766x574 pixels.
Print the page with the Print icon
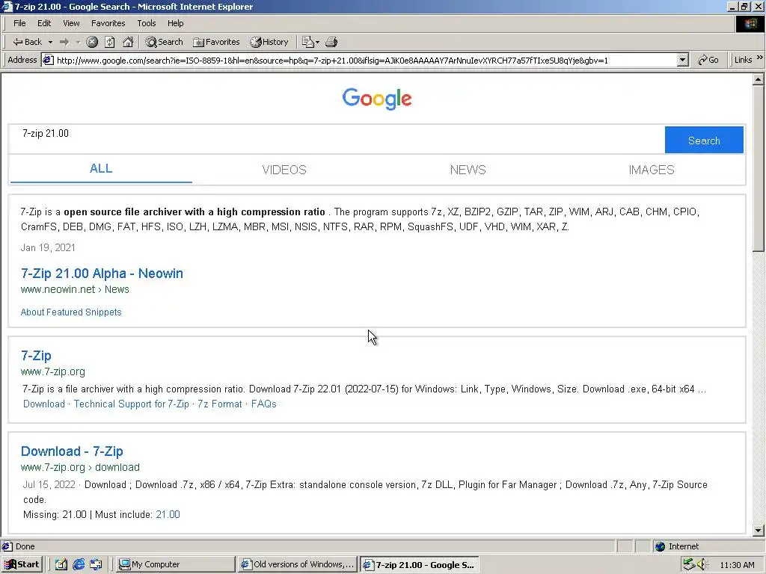tap(331, 42)
